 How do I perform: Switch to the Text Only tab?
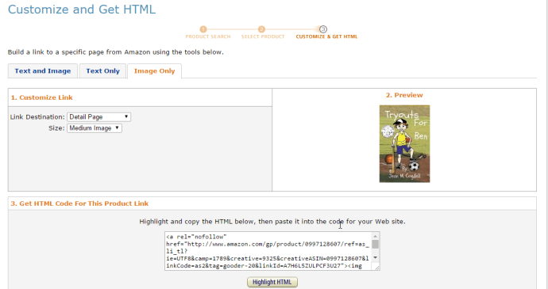[102, 71]
